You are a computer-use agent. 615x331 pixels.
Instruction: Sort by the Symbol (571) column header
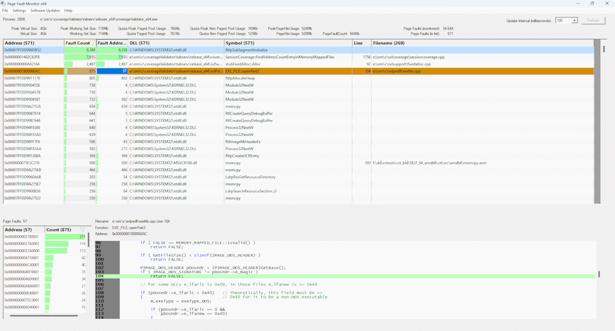coord(288,42)
